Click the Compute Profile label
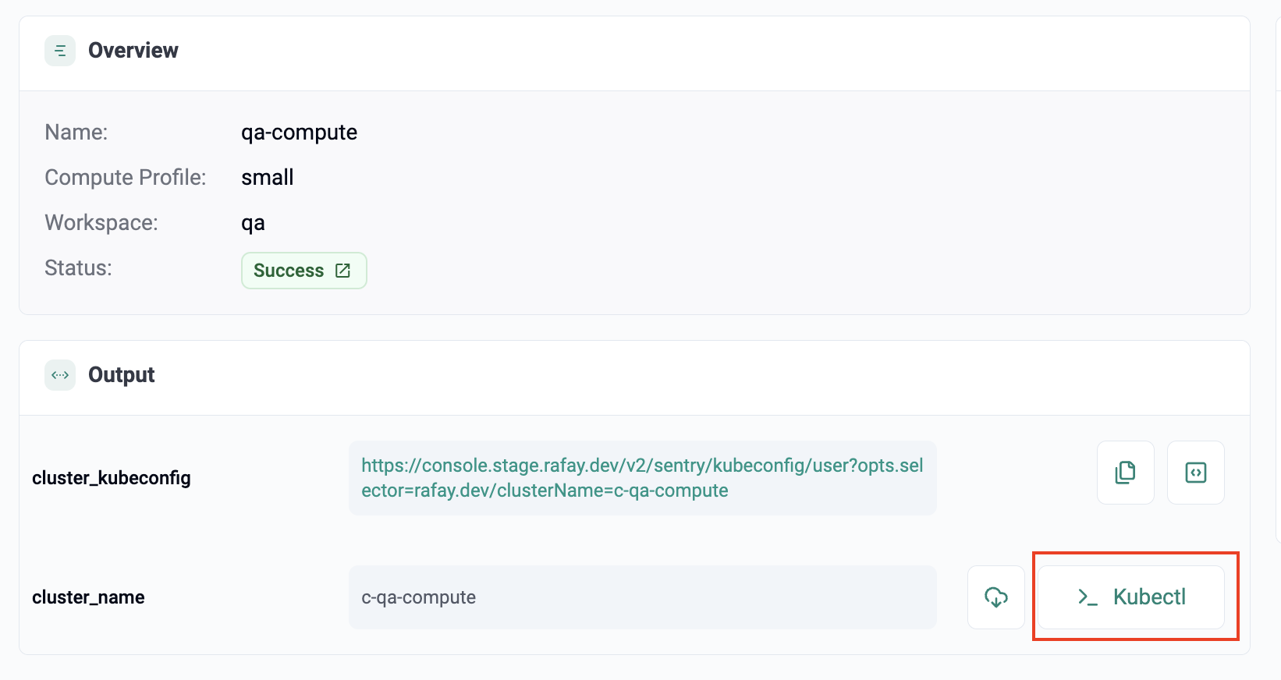This screenshot has height=680, width=1281. pos(126,178)
